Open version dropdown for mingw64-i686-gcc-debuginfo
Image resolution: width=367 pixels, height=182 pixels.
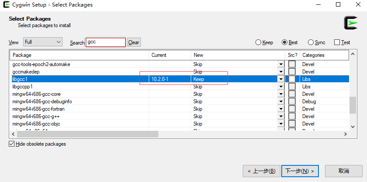(x=281, y=101)
